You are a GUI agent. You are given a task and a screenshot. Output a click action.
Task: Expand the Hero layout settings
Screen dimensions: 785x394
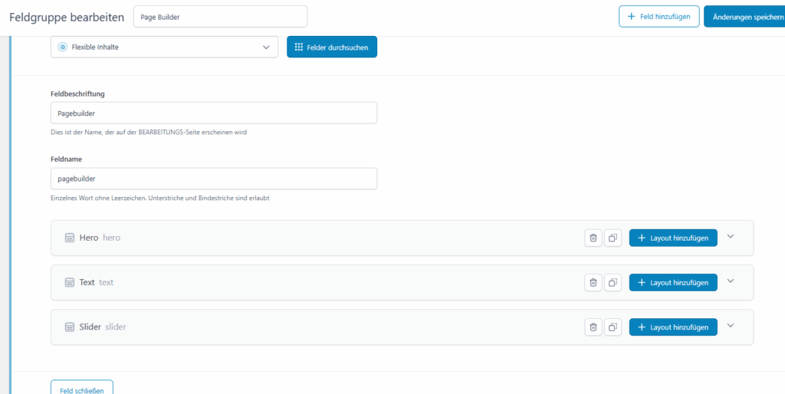(730, 237)
